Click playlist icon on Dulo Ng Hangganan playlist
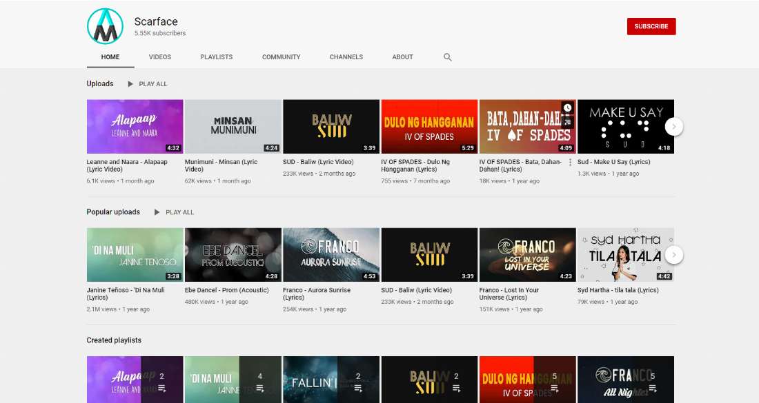This screenshot has width=759, height=403. [x=555, y=389]
